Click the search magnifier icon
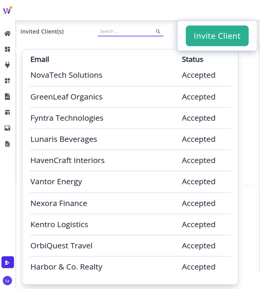Viewport: 260px width, 289px height. tap(158, 31)
